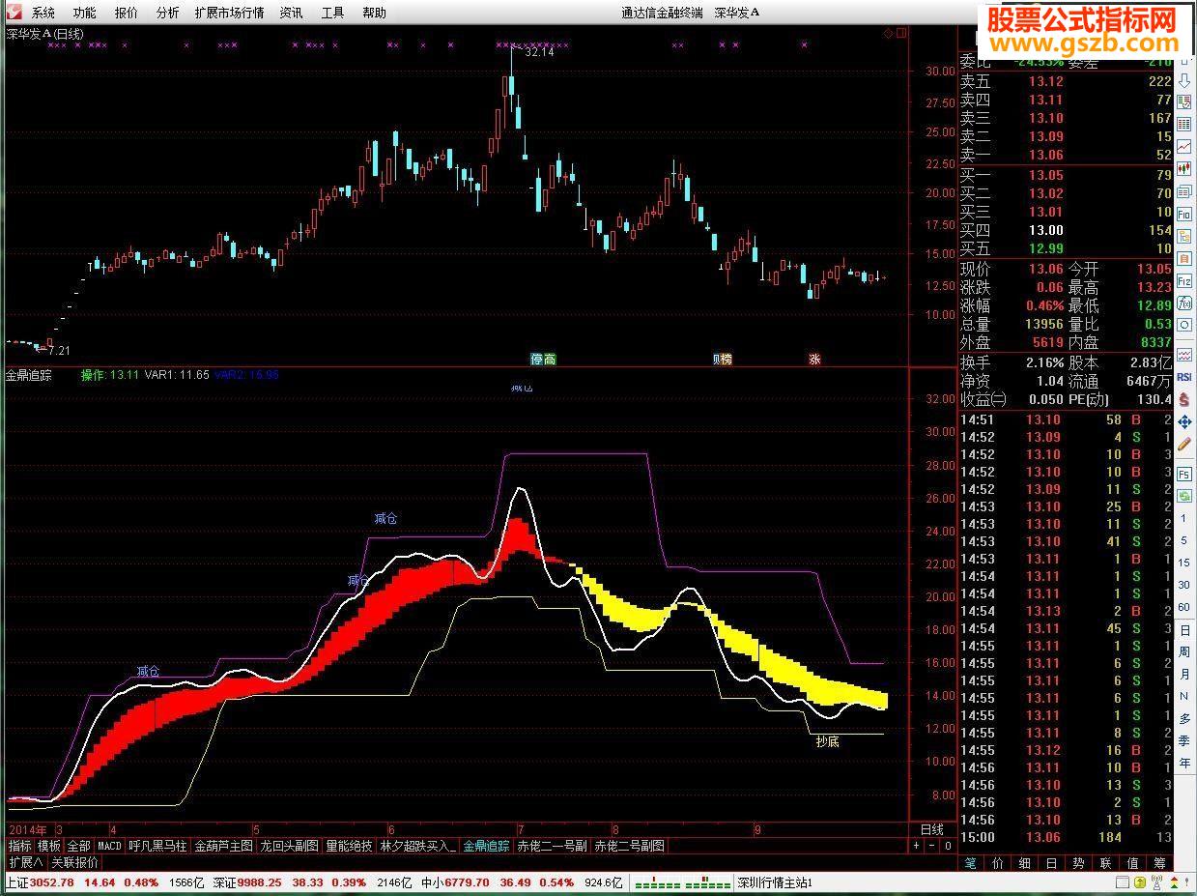This screenshot has width=1197, height=896.
Task: Click the Fiz icon in right toolbar
Action: pyautogui.click(x=1184, y=279)
